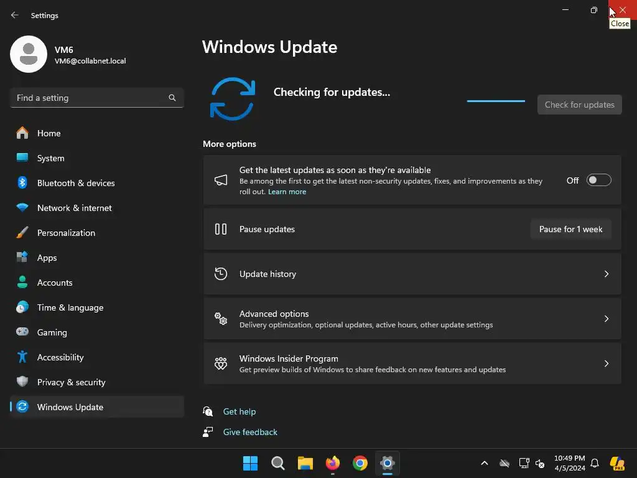Open Accounts settings category

coord(96,283)
